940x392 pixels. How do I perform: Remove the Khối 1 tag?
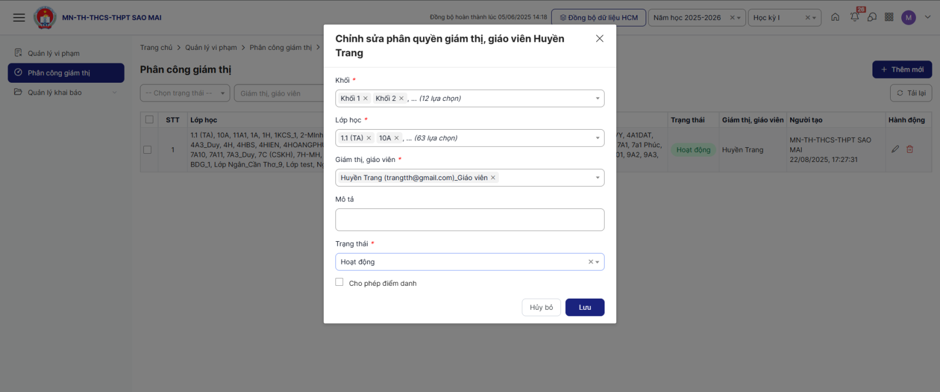coord(365,99)
